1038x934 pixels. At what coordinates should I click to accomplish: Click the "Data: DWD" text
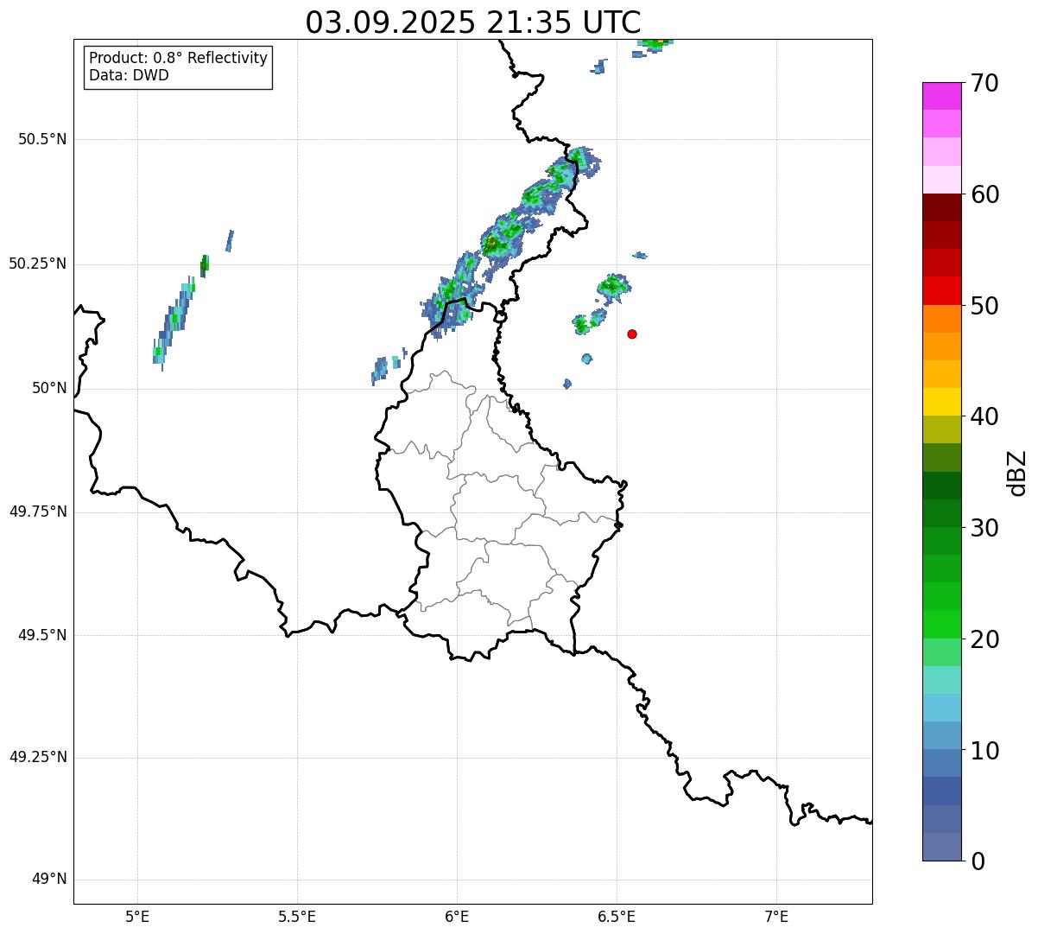pos(129,75)
